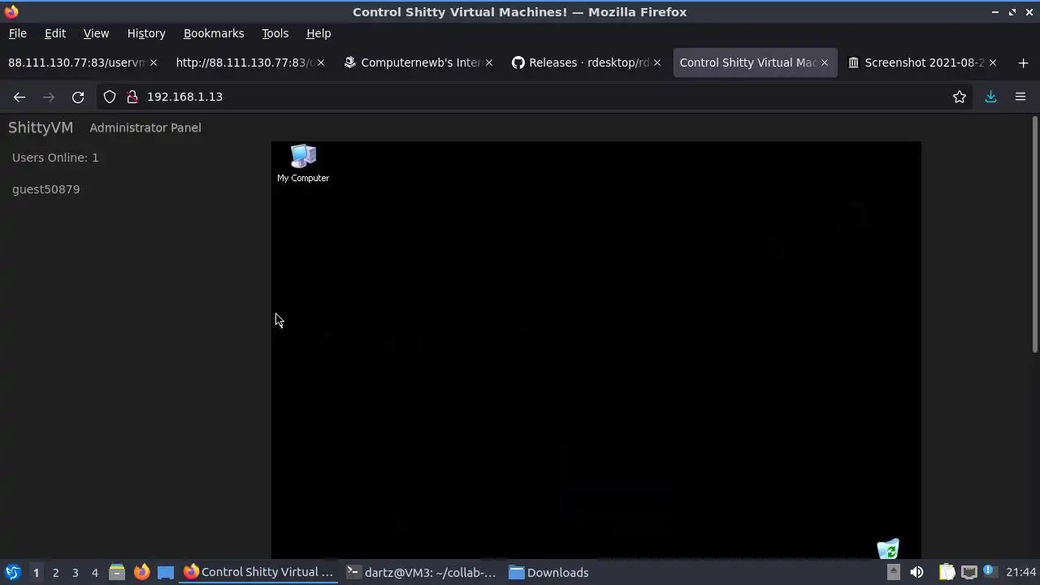Screen dimensions: 1040x585
Task: Click the page vertical scrollbar
Action: point(1034,236)
